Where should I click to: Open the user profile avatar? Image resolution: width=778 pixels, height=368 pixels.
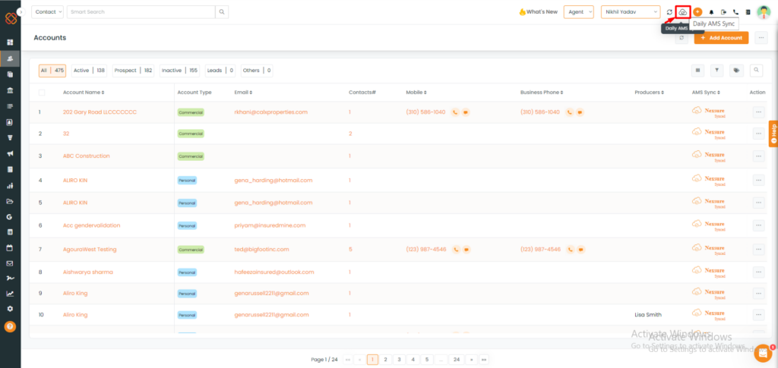click(763, 12)
